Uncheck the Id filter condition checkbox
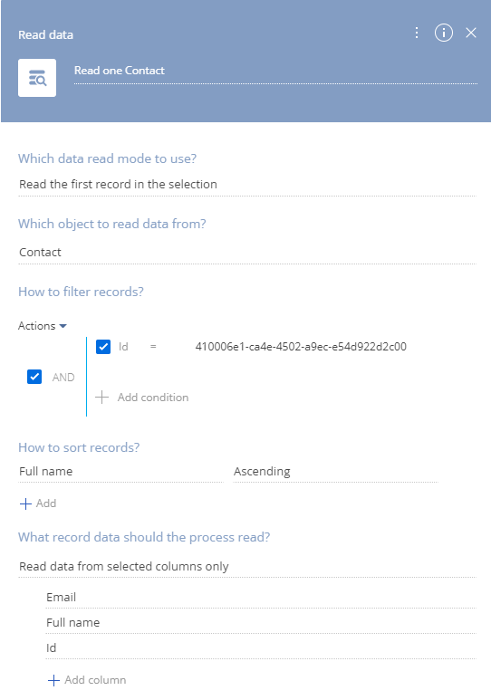 (x=103, y=347)
